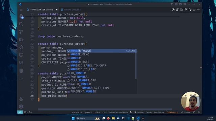This screenshot has width=216, height=121.
Task: Click drop table purchase_orders line
Action: tap(61, 36)
